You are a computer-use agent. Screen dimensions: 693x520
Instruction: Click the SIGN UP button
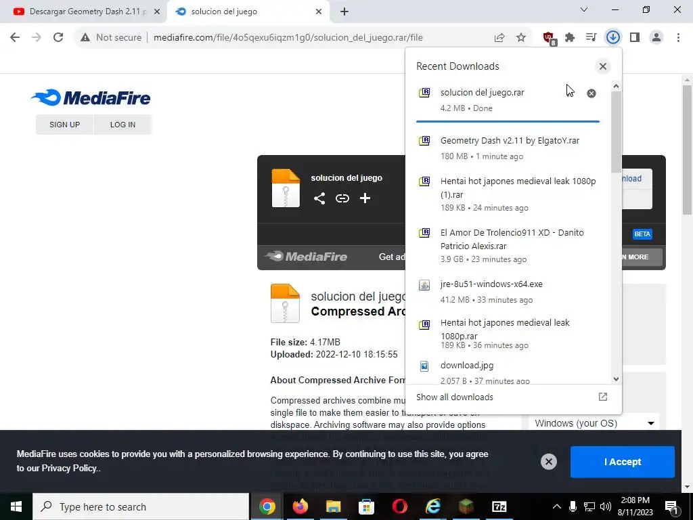[x=64, y=125]
